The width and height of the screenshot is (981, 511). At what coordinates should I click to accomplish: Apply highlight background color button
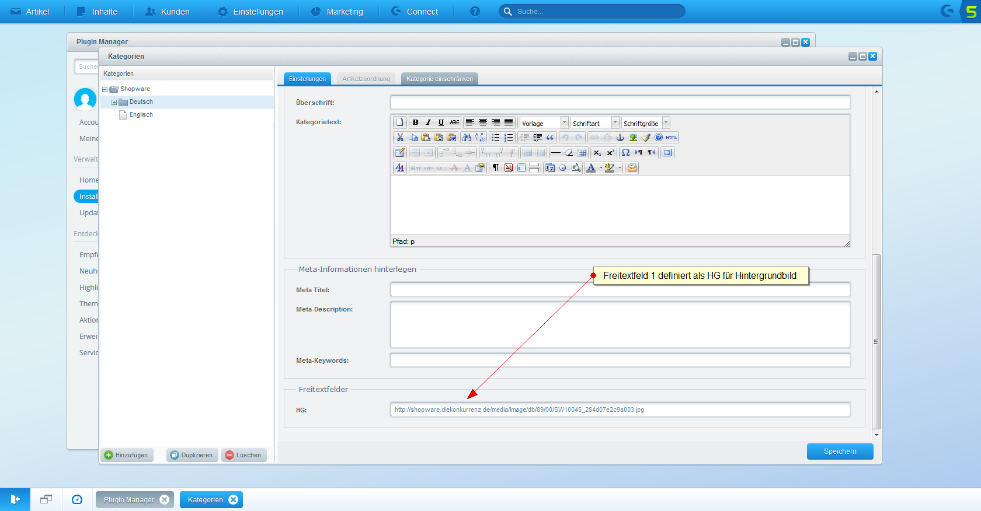click(610, 168)
